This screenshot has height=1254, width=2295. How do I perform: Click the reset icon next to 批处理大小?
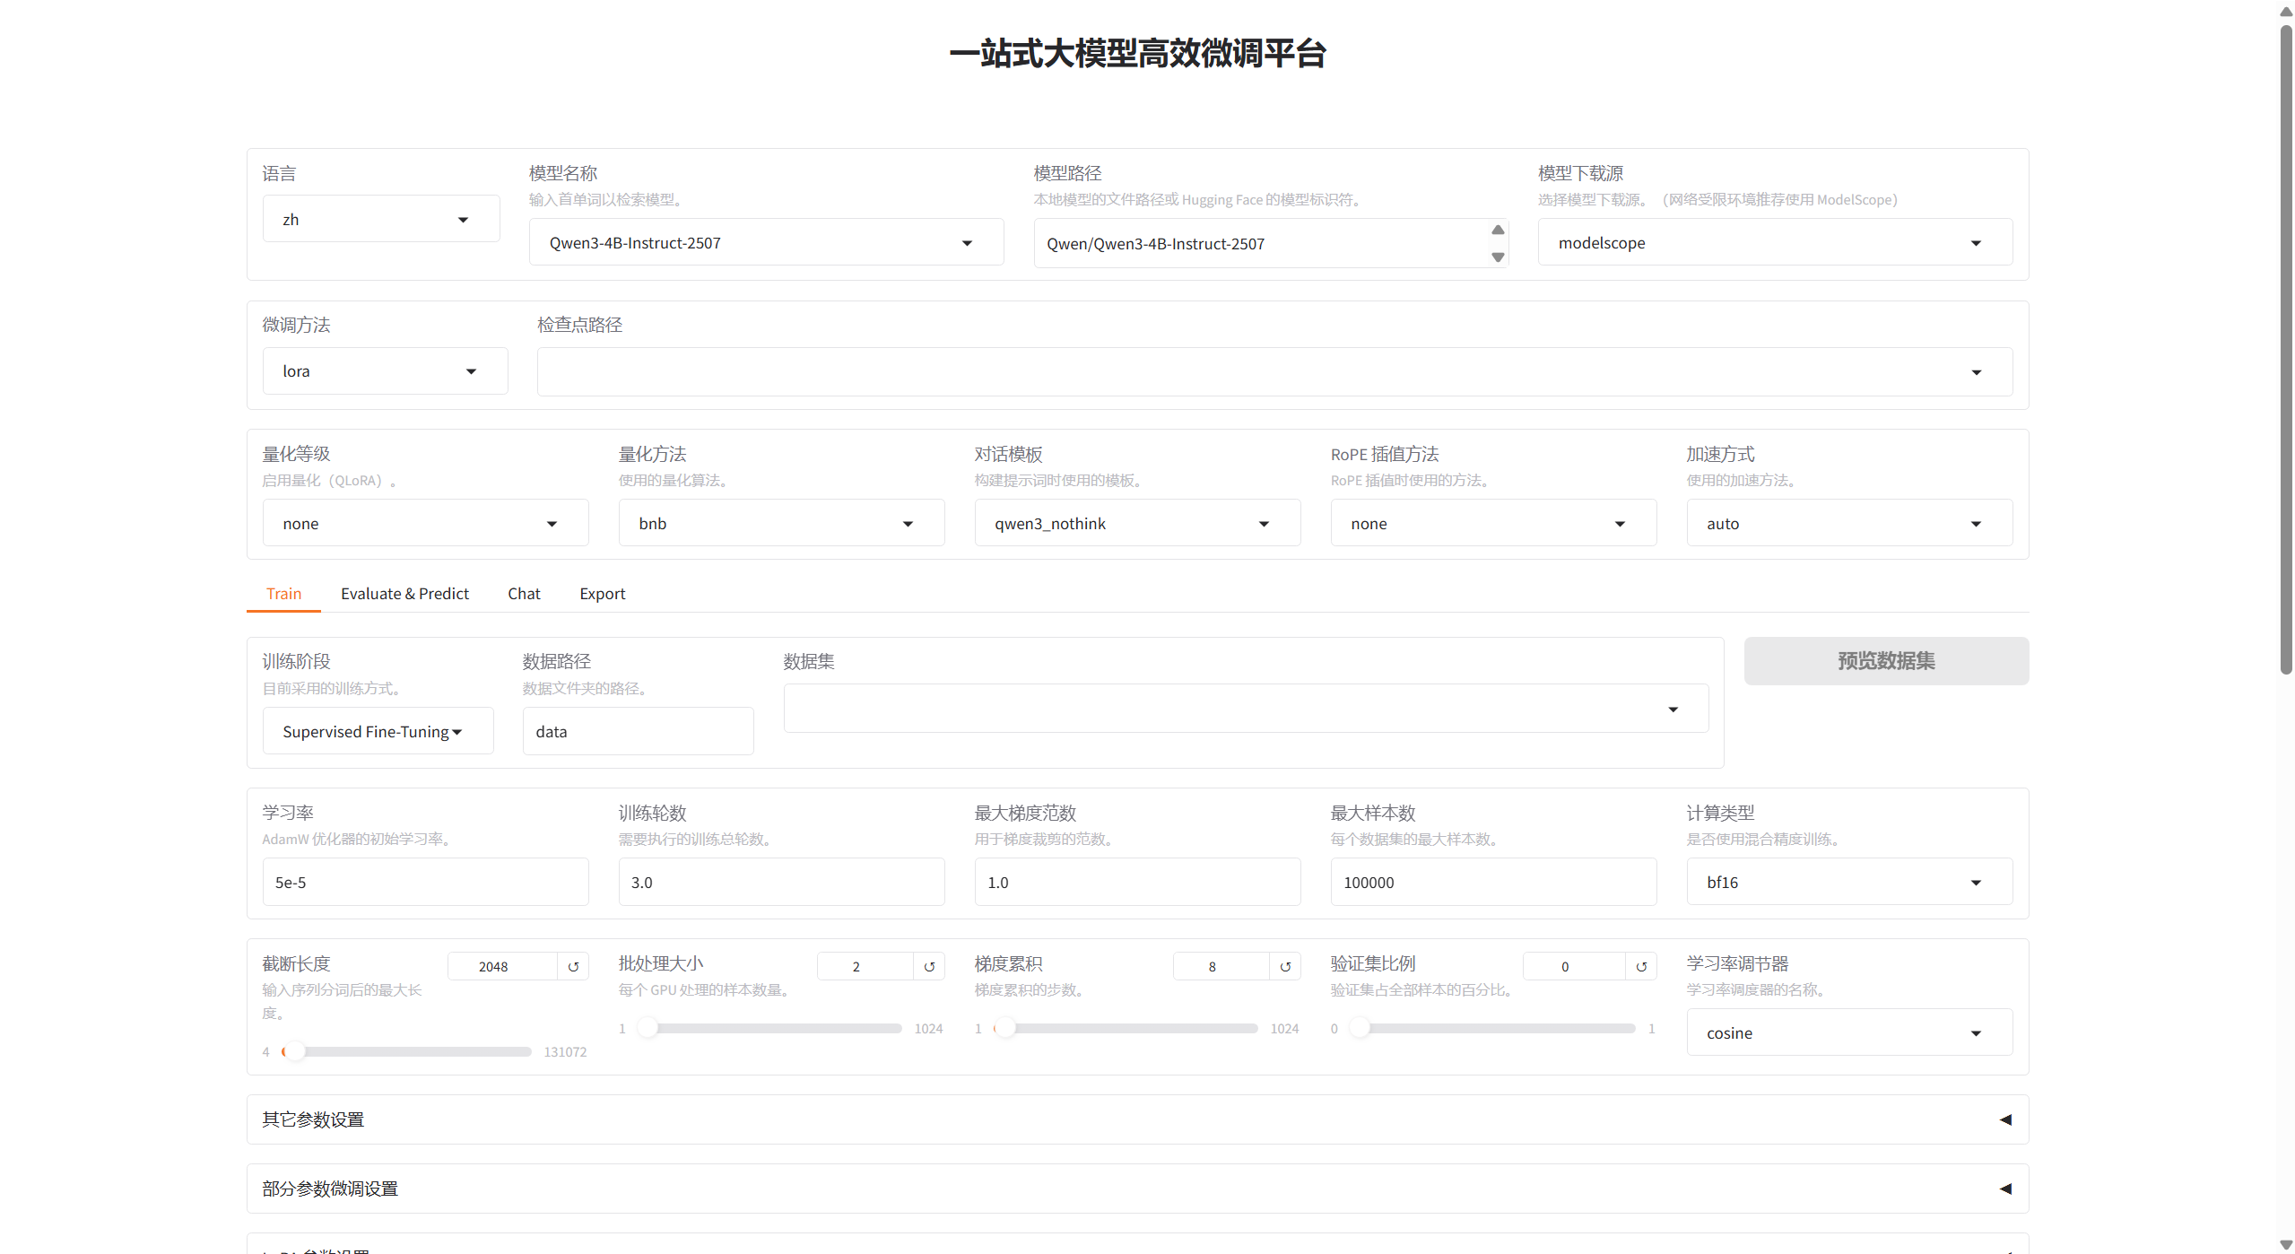click(929, 967)
